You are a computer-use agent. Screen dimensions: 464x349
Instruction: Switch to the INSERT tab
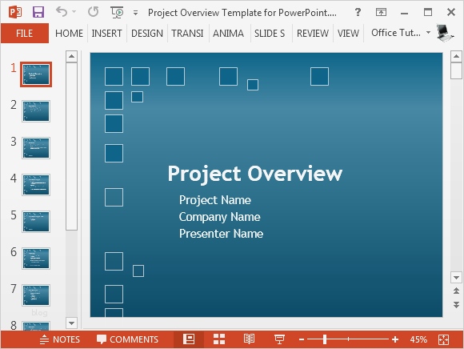click(x=106, y=33)
